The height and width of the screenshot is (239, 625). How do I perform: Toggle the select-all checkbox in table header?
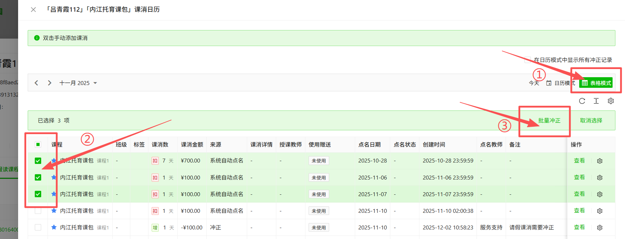click(38, 144)
